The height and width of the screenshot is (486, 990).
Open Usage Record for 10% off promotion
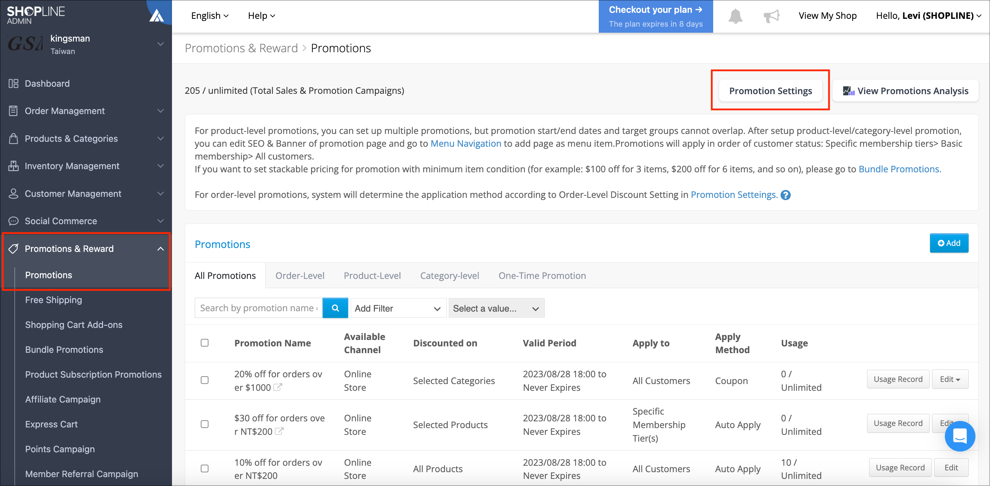(x=900, y=468)
